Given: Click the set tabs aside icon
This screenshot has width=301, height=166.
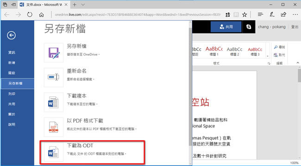Looking at the screenshot, I should (13, 5).
